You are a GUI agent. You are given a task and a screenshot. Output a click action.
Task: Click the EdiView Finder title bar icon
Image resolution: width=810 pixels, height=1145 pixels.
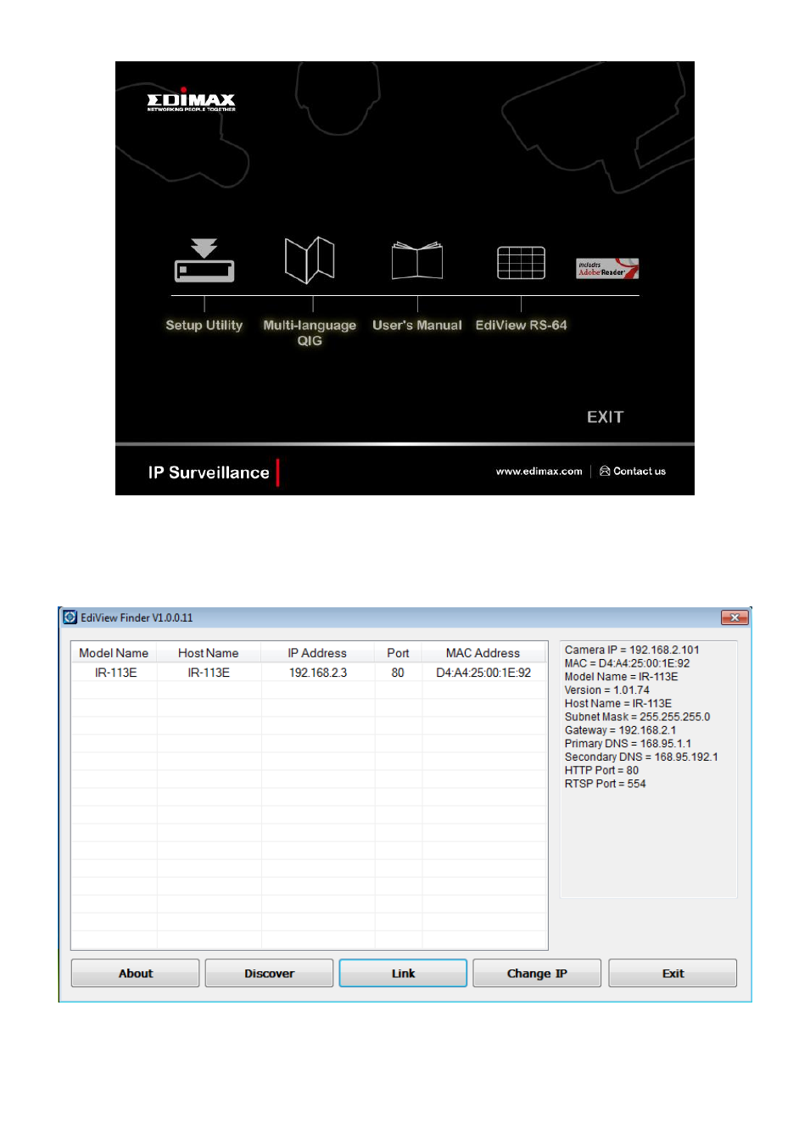[70, 617]
